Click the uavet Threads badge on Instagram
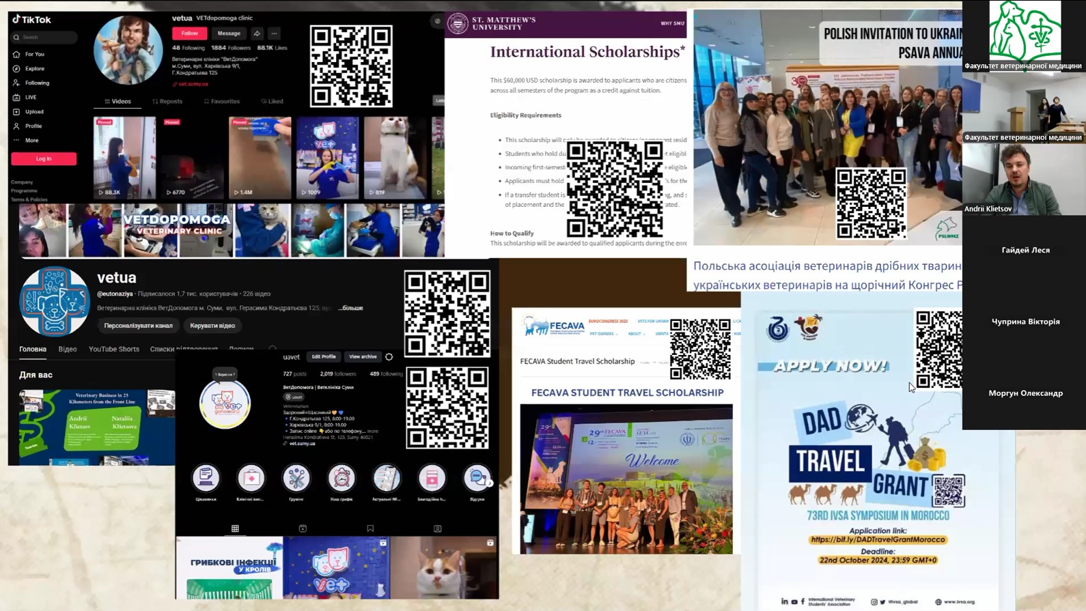 pos(294,397)
